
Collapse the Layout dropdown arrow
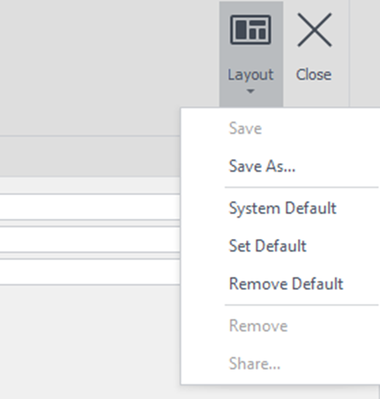tap(251, 92)
